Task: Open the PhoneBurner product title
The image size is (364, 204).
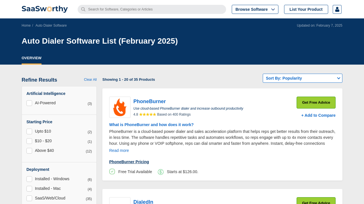Action: [x=150, y=101]
